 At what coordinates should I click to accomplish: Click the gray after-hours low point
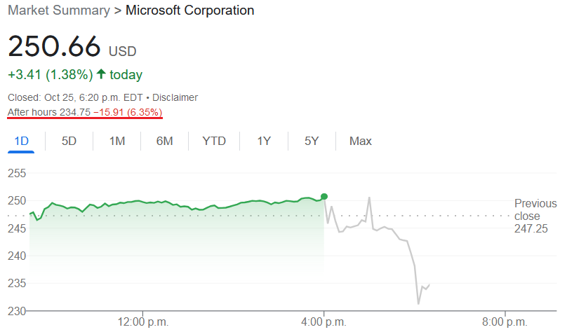click(x=418, y=303)
